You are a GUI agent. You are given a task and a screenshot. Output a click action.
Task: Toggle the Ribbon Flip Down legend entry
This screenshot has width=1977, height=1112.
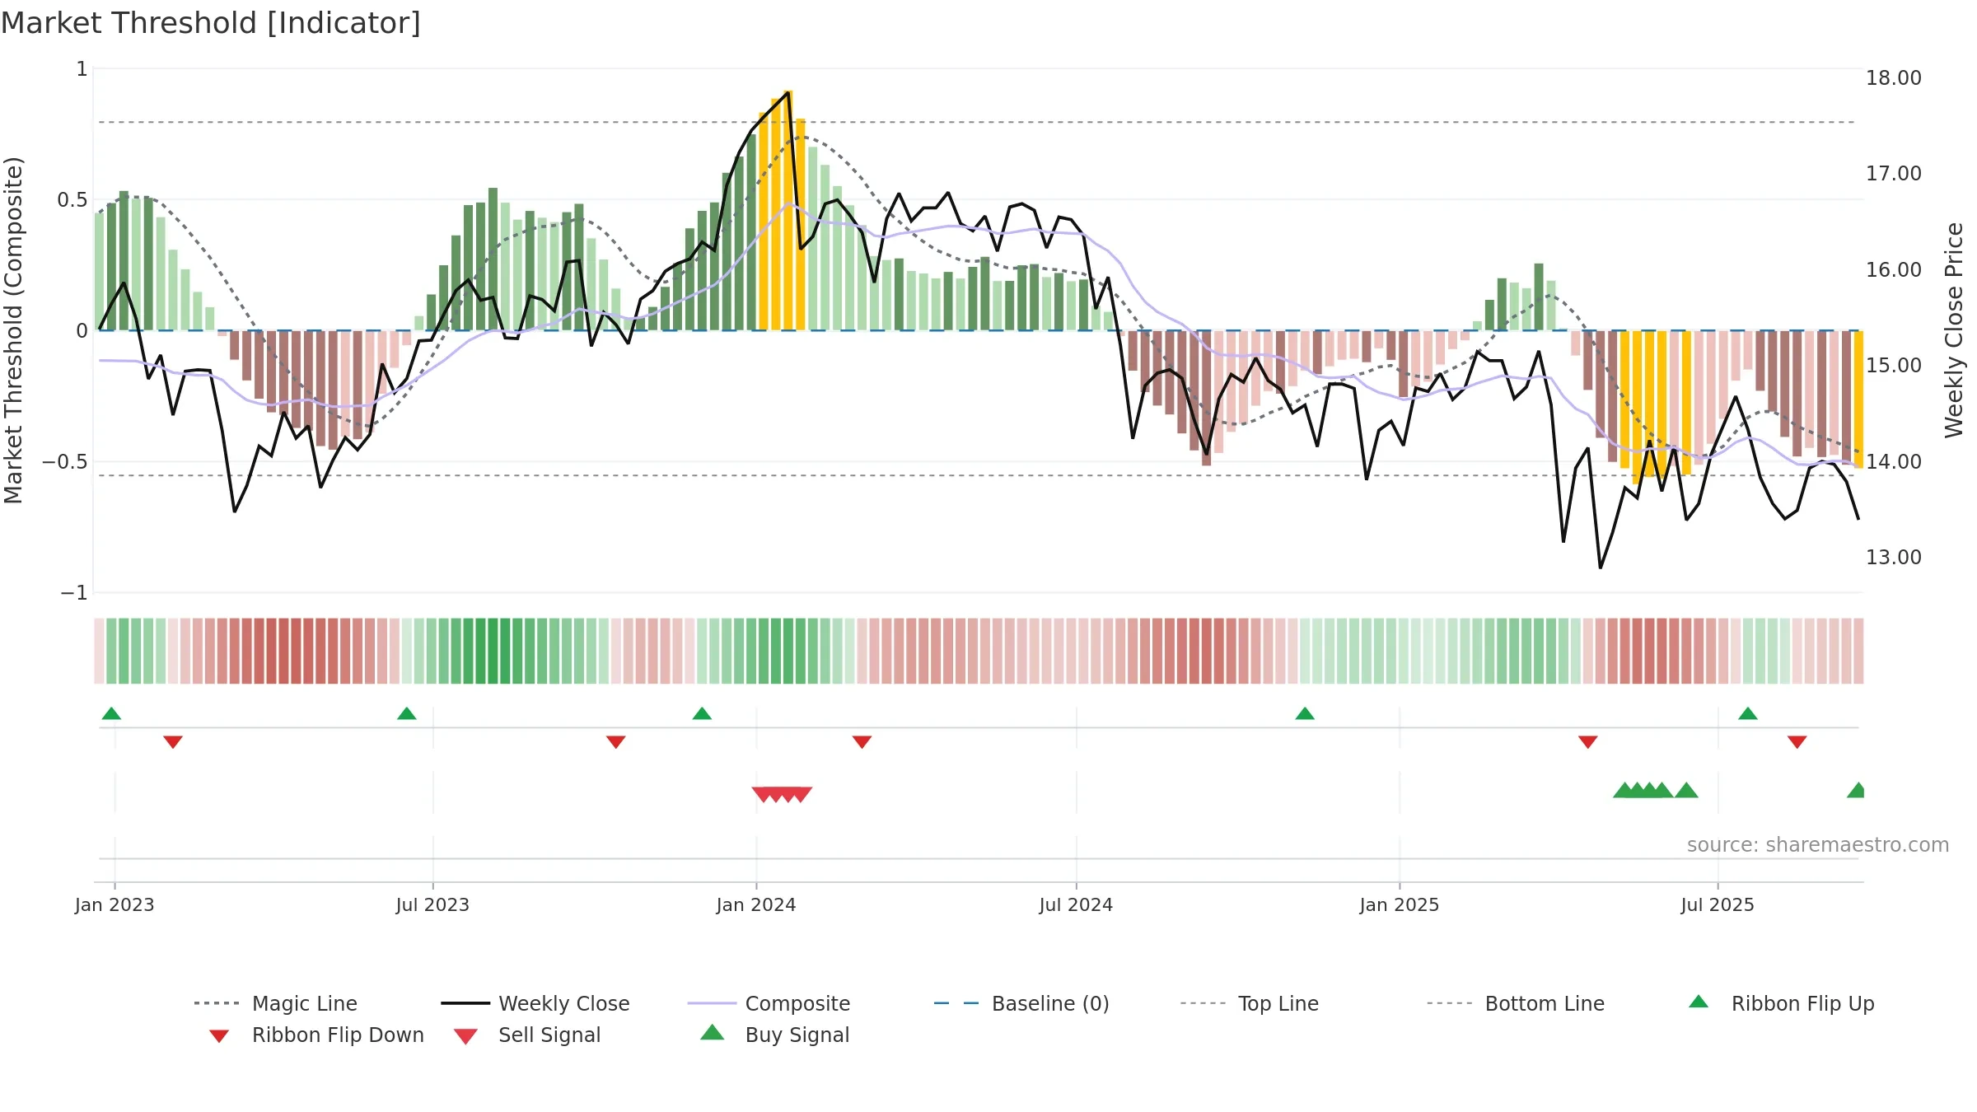click(x=315, y=1035)
